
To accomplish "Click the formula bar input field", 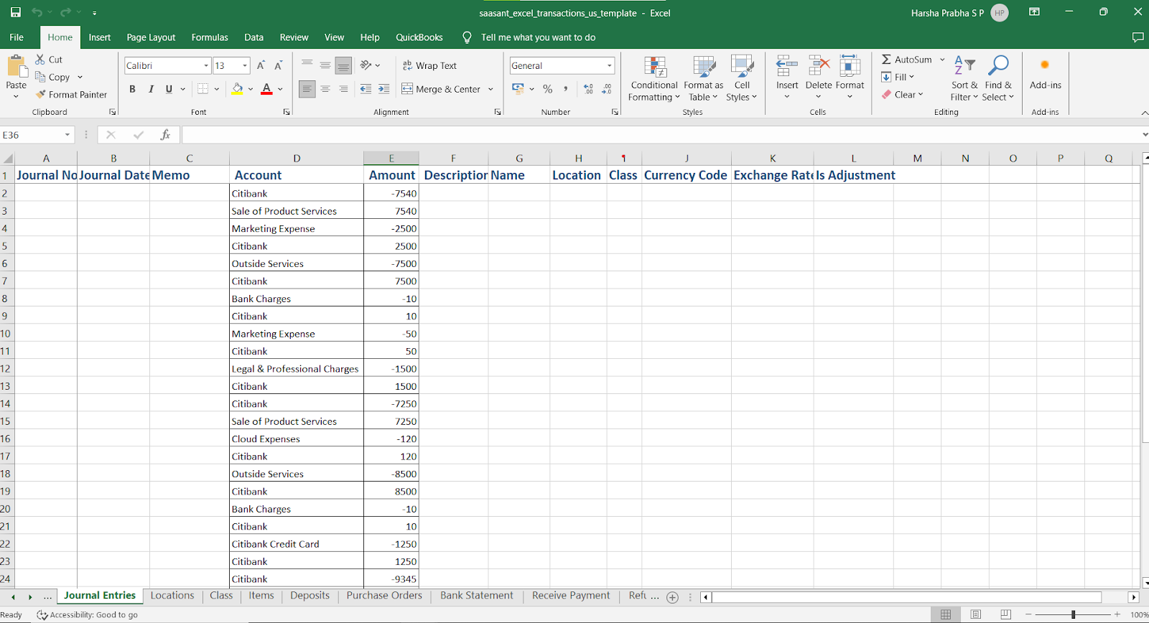I will click(x=661, y=134).
